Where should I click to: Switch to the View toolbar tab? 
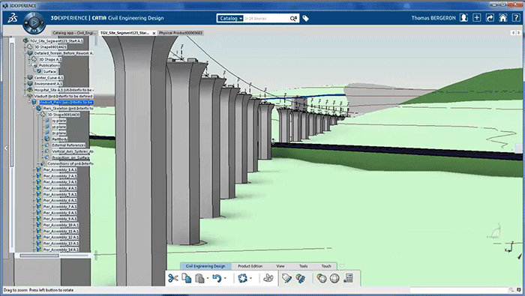point(280,266)
